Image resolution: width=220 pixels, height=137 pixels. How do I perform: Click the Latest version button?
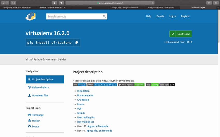coord(181,34)
